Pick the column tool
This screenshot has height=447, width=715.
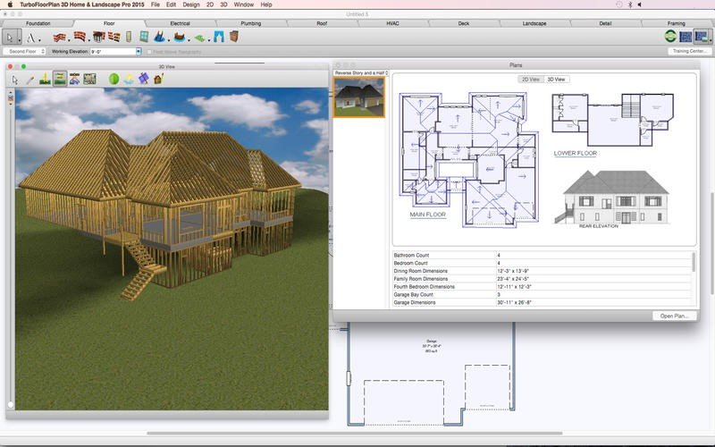(x=129, y=37)
